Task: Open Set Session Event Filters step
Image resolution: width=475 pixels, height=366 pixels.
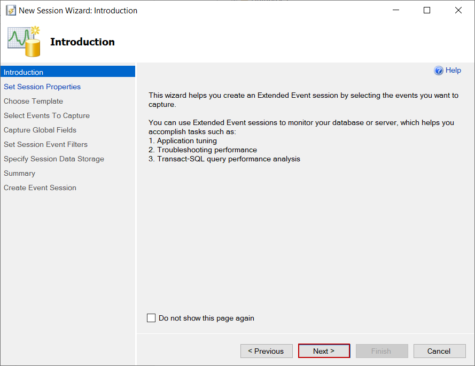Action: click(45, 144)
